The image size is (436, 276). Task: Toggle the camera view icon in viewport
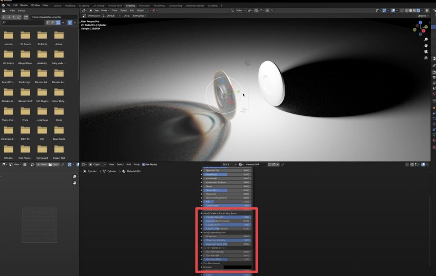tap(426, 52)
